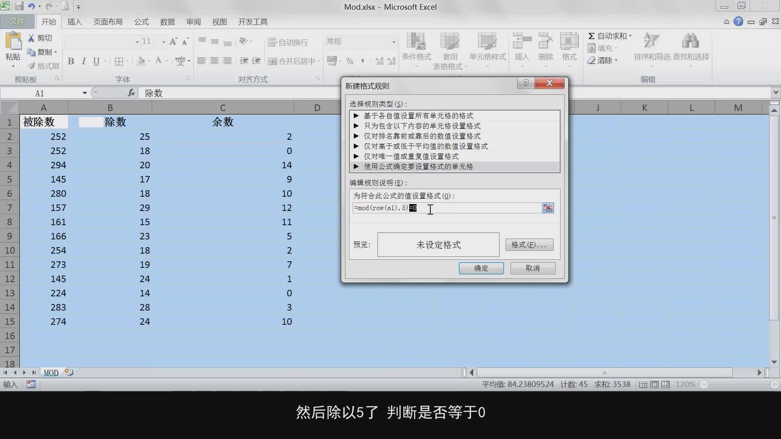Image resolution: width=781 pixels, height=439 pixels.
Task: Decrease font size with small A icon
Action: 185,41
